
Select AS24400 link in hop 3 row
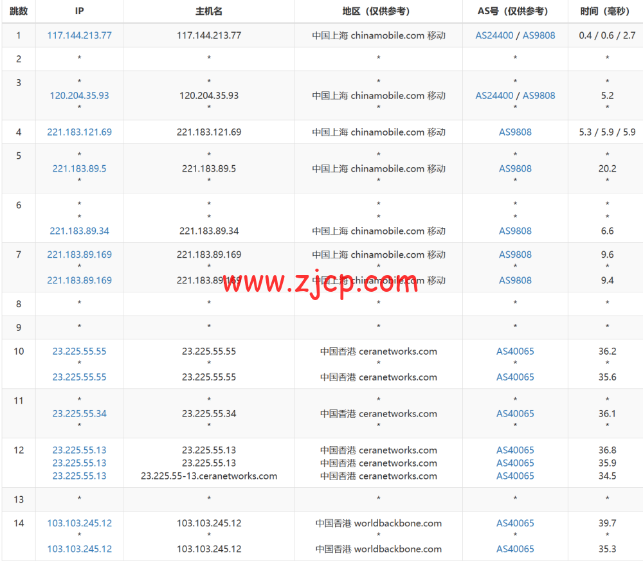[x=494, y=95]
